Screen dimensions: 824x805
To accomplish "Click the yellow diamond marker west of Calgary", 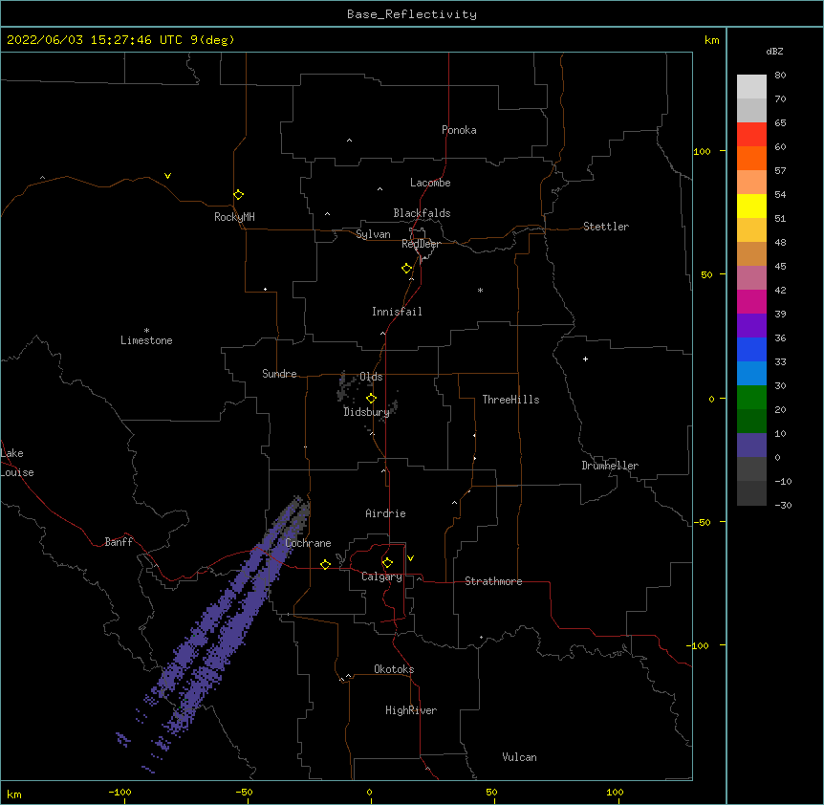I will point(325,564).
